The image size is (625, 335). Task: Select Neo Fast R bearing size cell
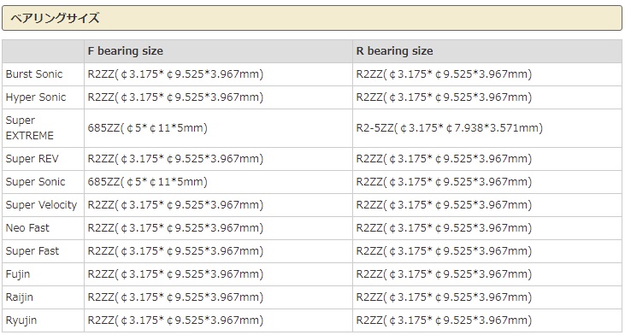(x=487, y=228)
